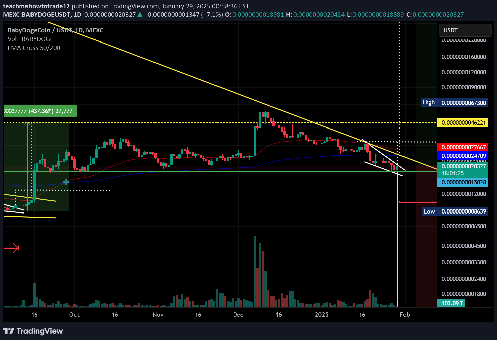The height and width of the screenshot is (340, 497).
Task: Open the USDT currency selector
Action: 465,30
